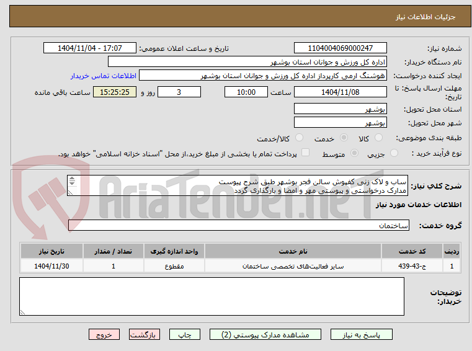472x351 pixels.
Task: Click the need number field 1104004069000247
Action: 340,48
